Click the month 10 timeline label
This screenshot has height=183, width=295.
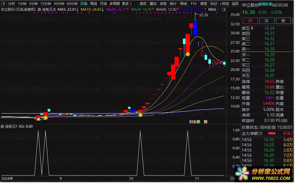coord(131,179)
